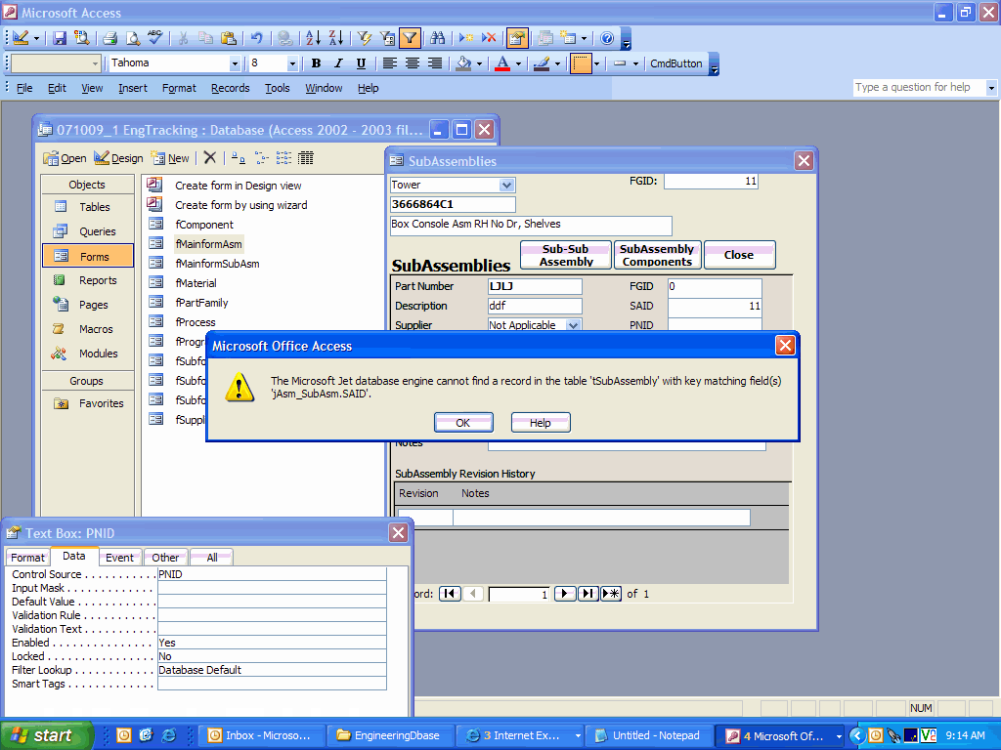Click Help in the error dialog

click(540, 422)
